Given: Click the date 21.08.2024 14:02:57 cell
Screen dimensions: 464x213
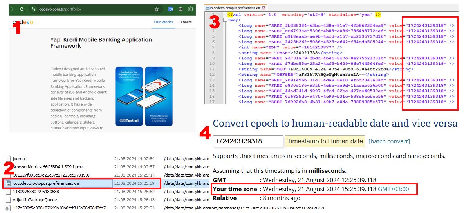Looking at the screenshot, I should coord(134,167).
